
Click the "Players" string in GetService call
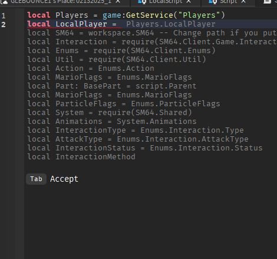pyautogui.click(x=199, y=15)
